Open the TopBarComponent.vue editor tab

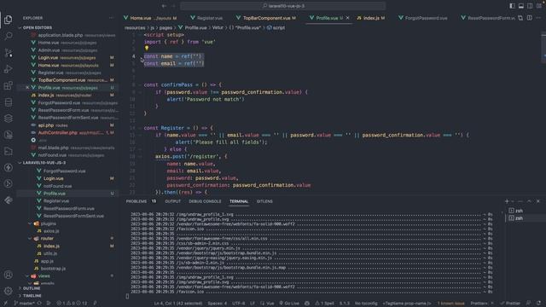(x=266, y=18)
